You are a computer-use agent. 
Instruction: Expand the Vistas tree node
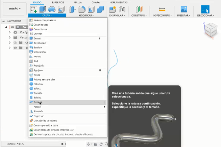click(x=10, y=37)
